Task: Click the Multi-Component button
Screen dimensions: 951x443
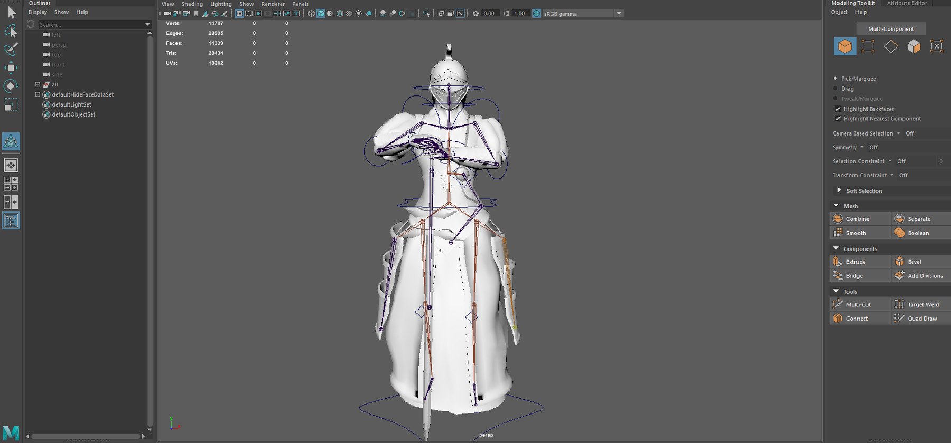Action: click(891, 29)
